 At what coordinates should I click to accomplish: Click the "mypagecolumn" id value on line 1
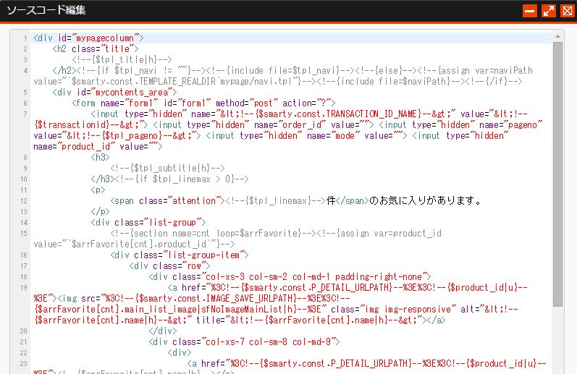pos(105,38)
